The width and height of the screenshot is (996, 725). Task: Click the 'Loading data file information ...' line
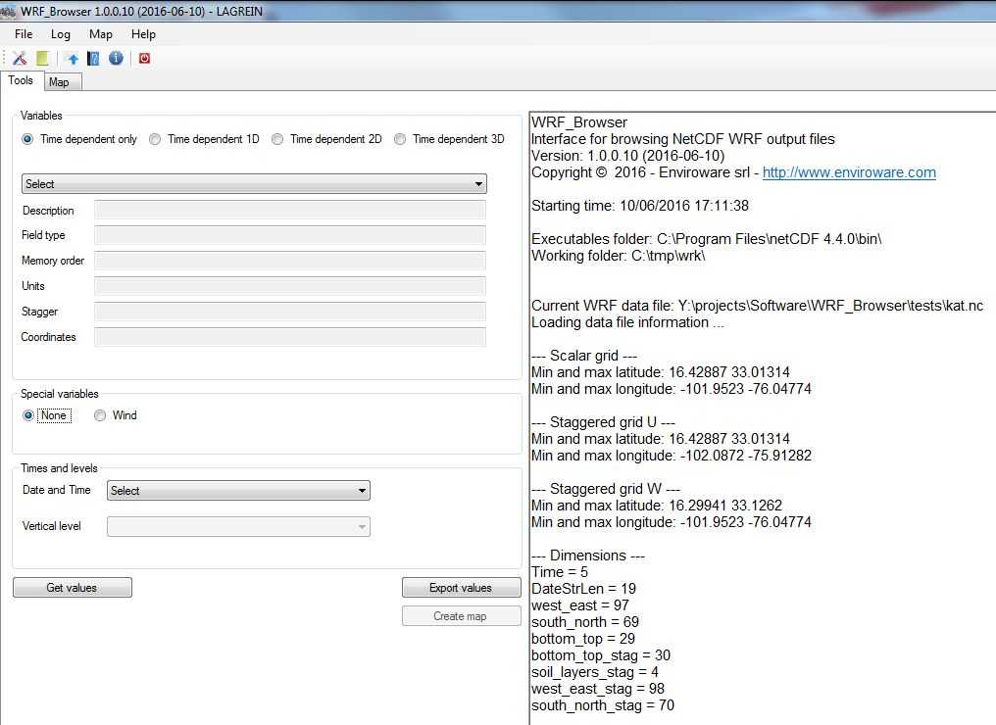point(627,322)
